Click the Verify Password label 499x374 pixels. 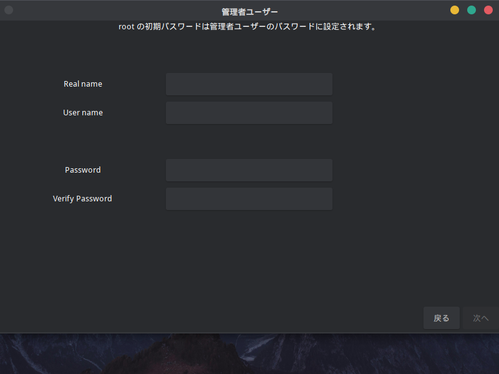pyautogui.click(x=82, y=199)
